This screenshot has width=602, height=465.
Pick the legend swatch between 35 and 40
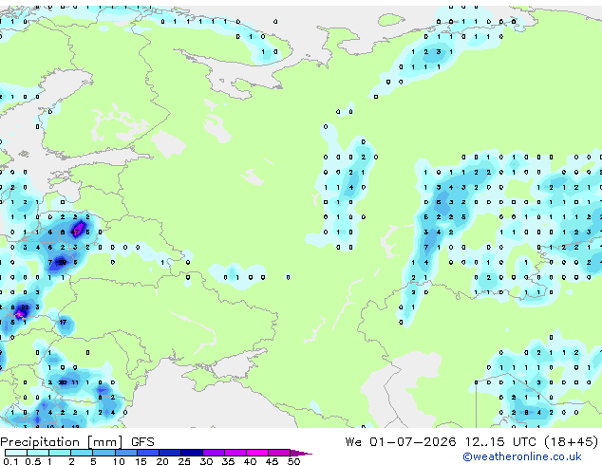pos(235,453)
